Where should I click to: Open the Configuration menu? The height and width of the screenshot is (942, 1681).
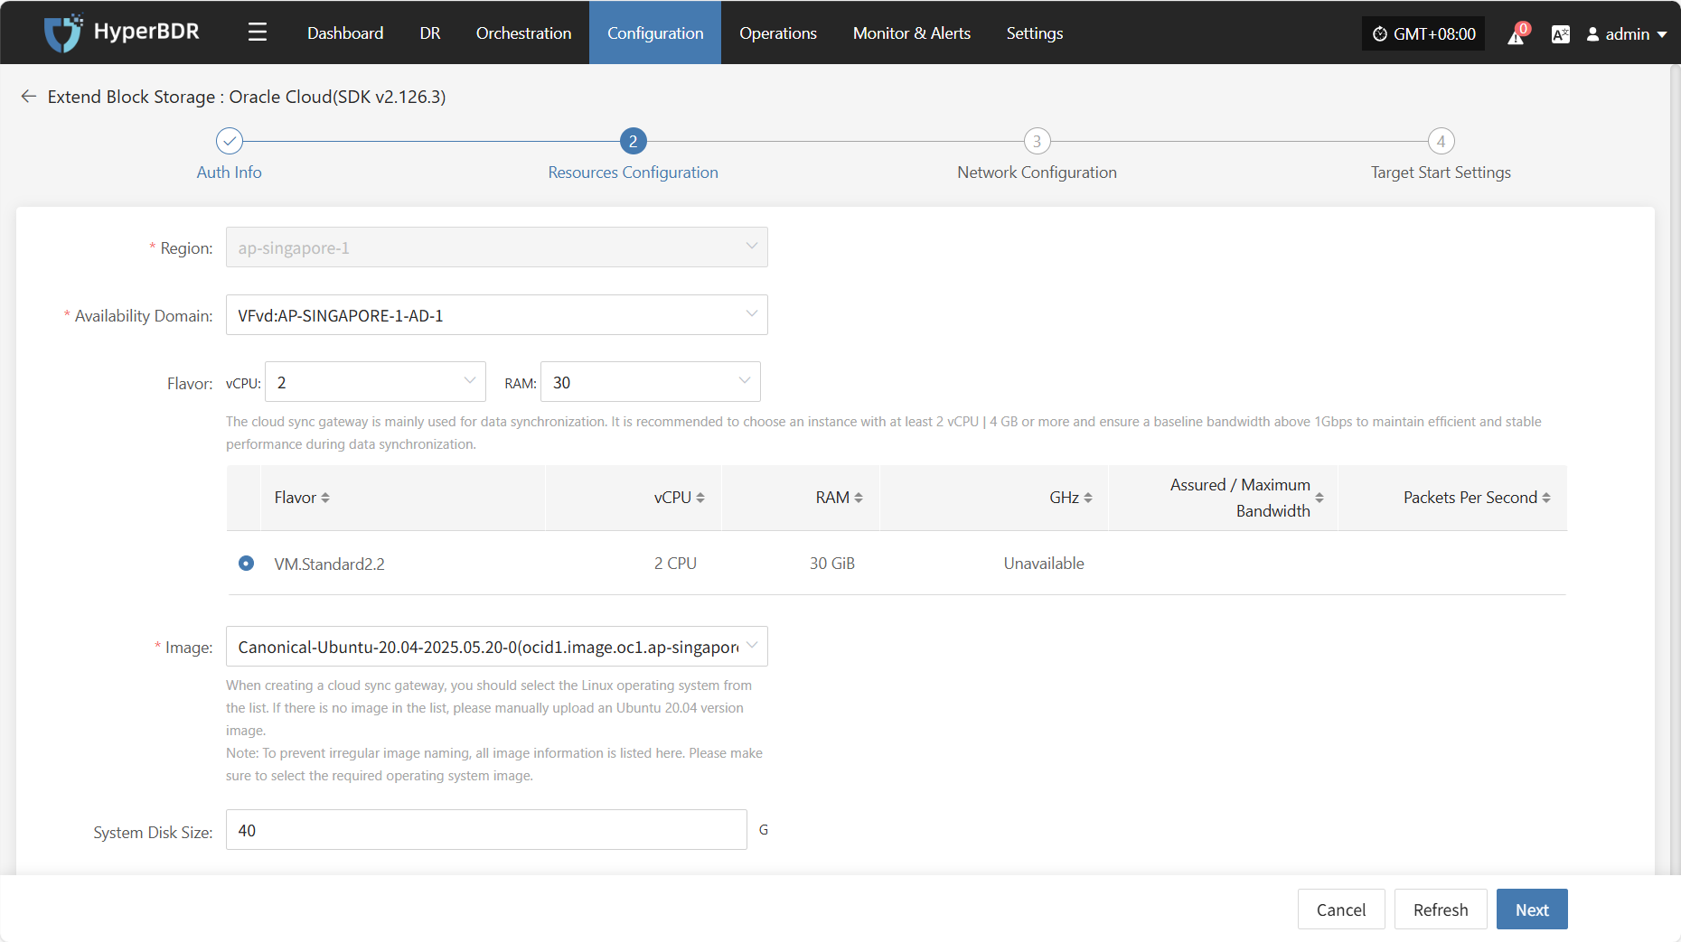click(x=655, y=33)
